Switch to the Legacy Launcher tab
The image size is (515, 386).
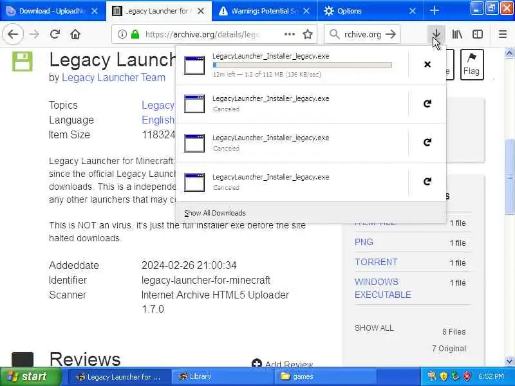[158, 11]
